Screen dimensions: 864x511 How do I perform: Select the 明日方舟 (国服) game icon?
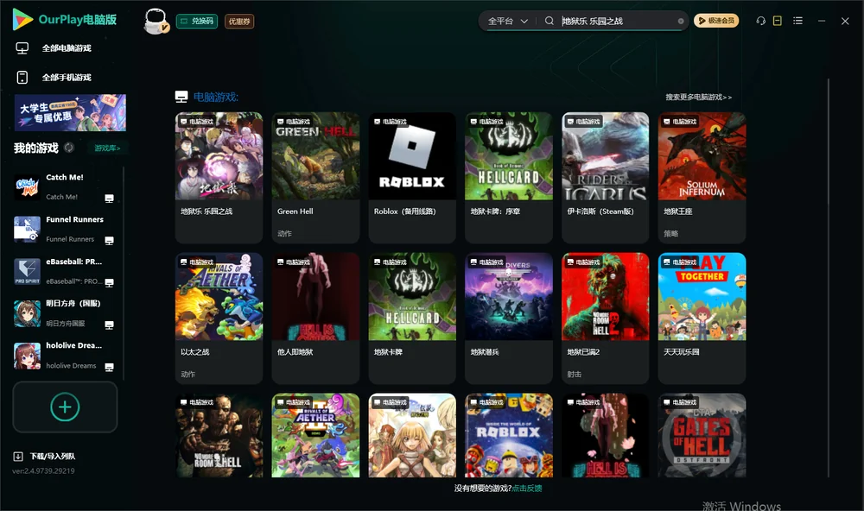pyautogui.click(x=27, y=313)
